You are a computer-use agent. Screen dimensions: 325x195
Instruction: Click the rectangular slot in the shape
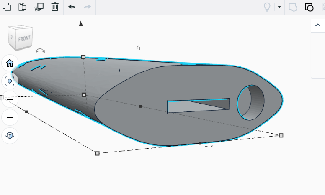[199, 106]
